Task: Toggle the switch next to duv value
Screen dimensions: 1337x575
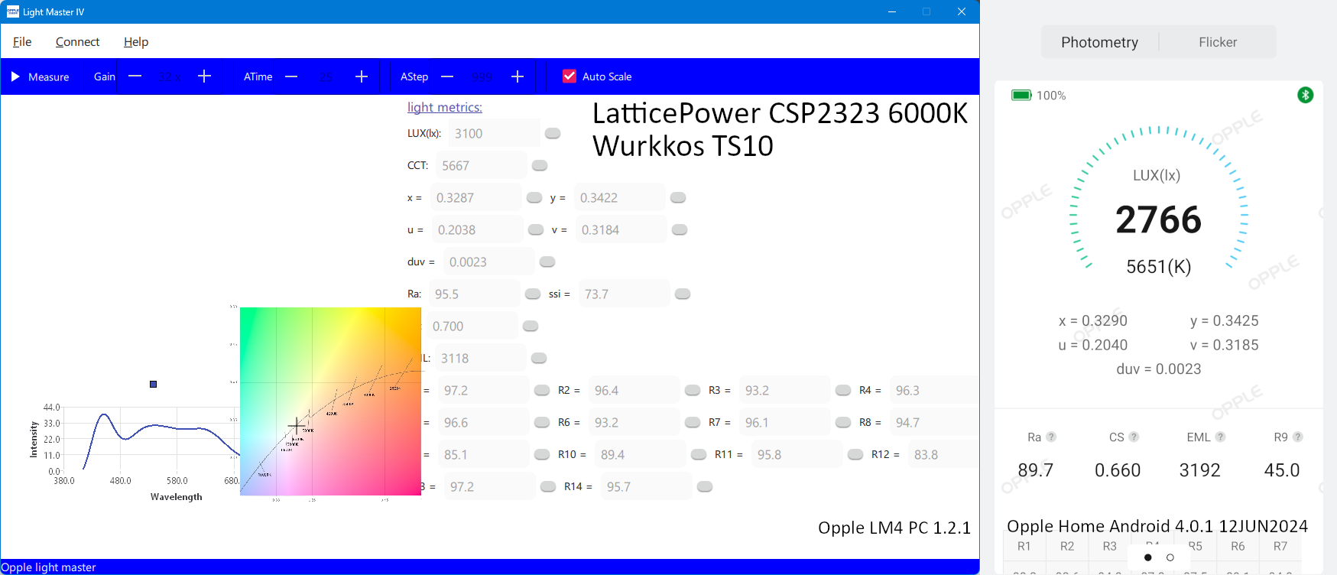Action: point(547,262)
